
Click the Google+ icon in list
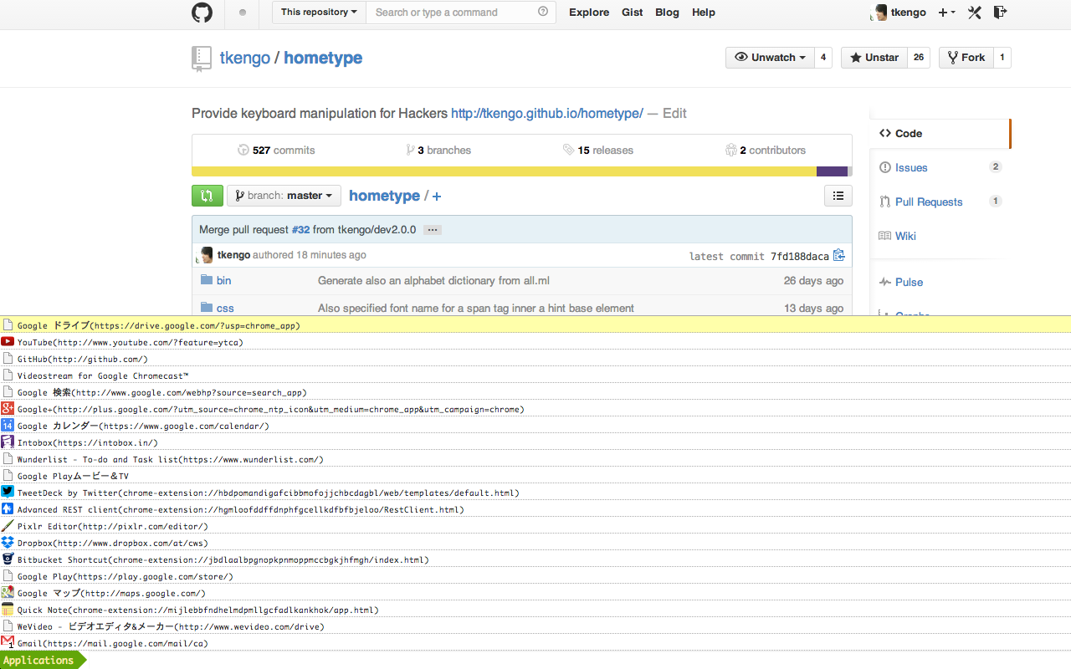8,408
